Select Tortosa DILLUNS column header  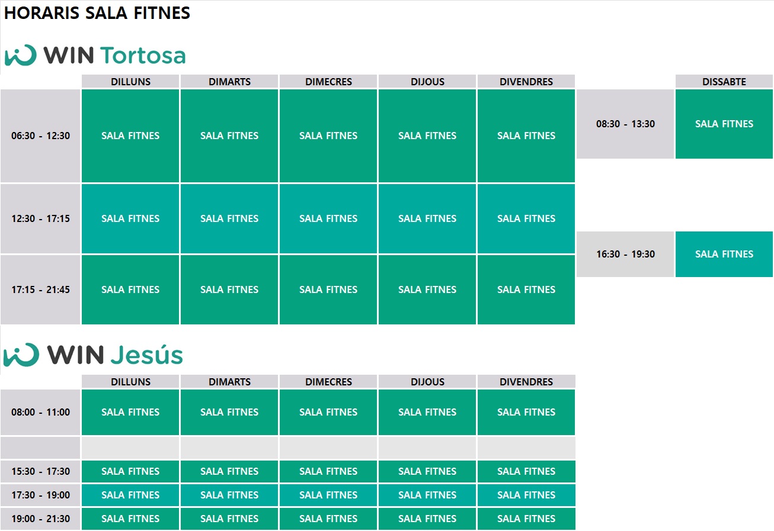(130, 82)
